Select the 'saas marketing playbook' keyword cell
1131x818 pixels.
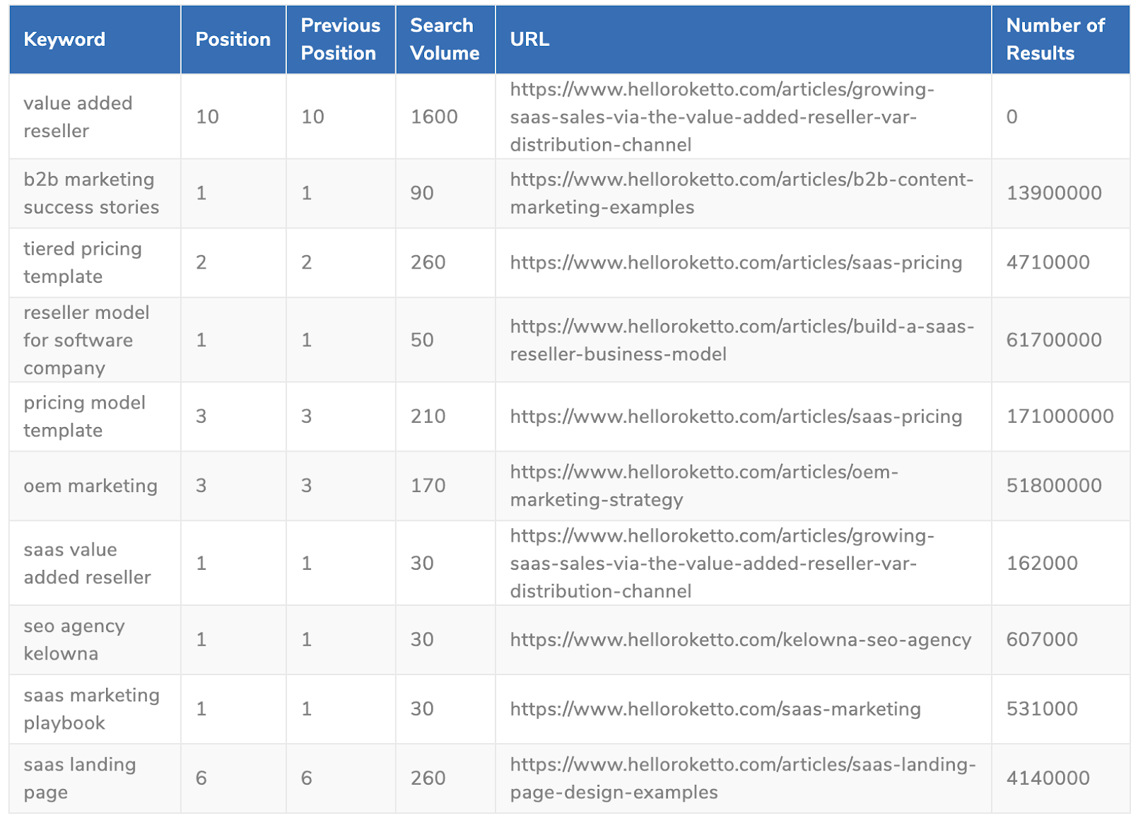pyautogui.click(x=91, y=709)
